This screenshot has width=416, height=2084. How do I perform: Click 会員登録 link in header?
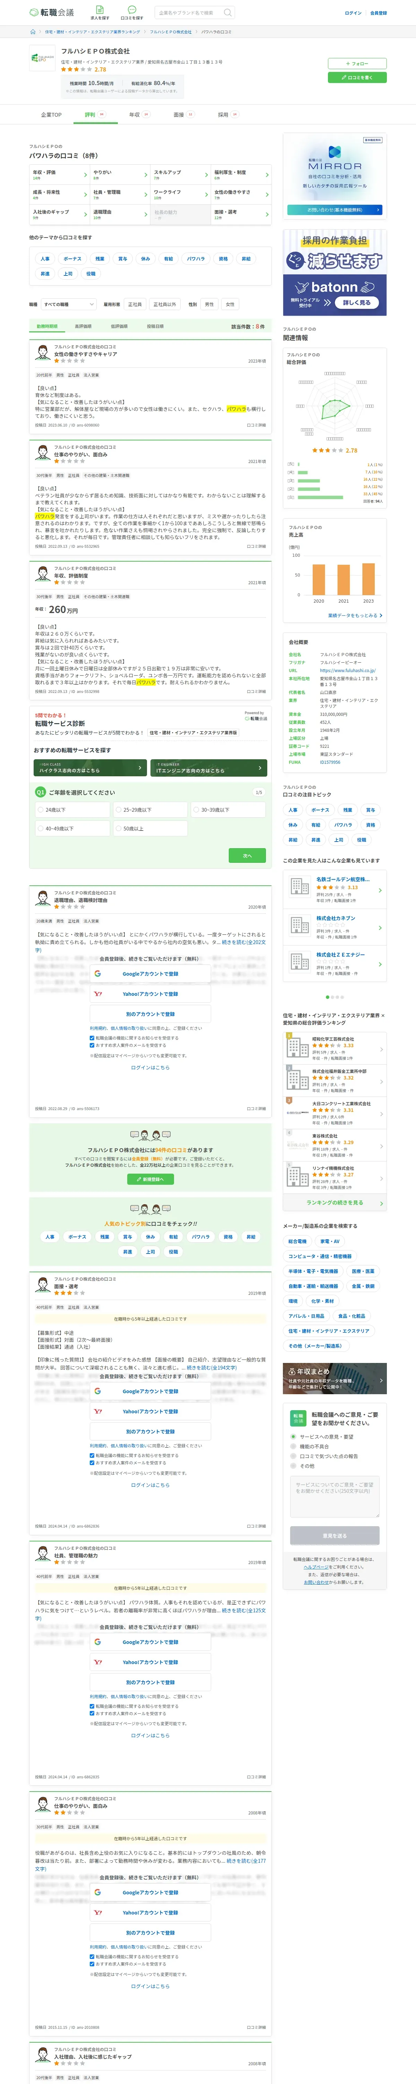pos(378,13)
